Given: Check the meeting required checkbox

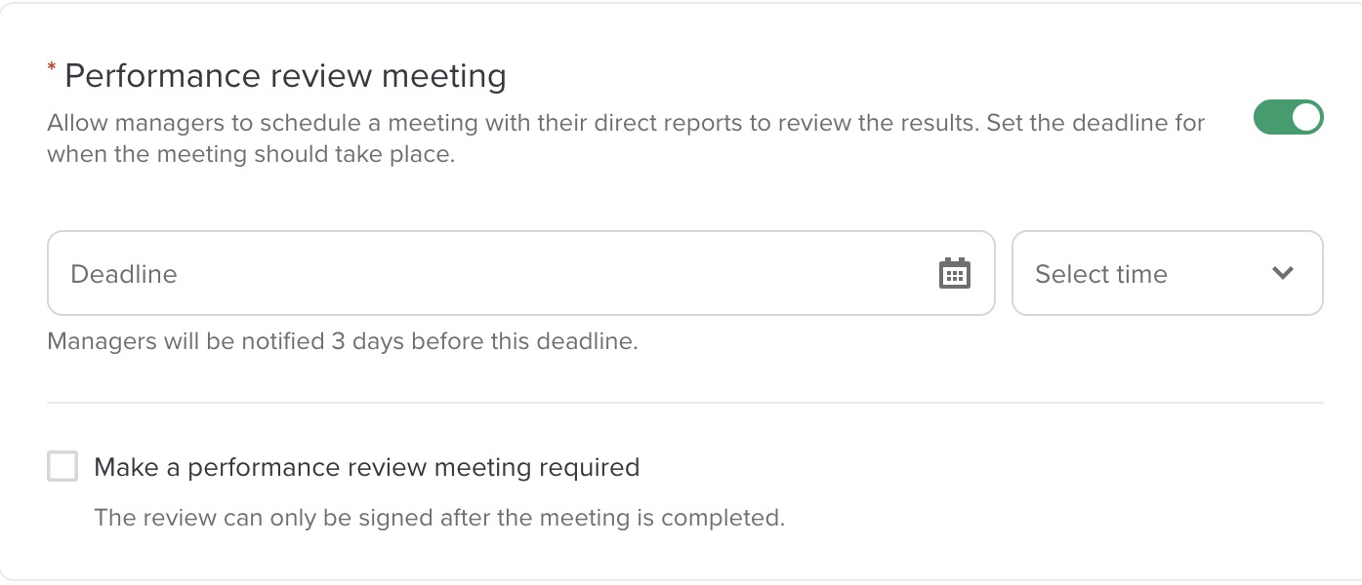Looking at the screenshot, I should (x=62, y=467).
